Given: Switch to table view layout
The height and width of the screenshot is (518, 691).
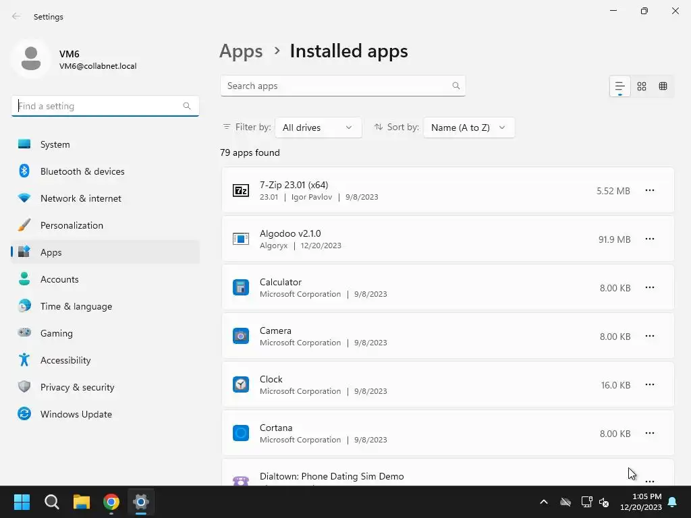Looking at the screenshot, I should click(x=663, y=86).
